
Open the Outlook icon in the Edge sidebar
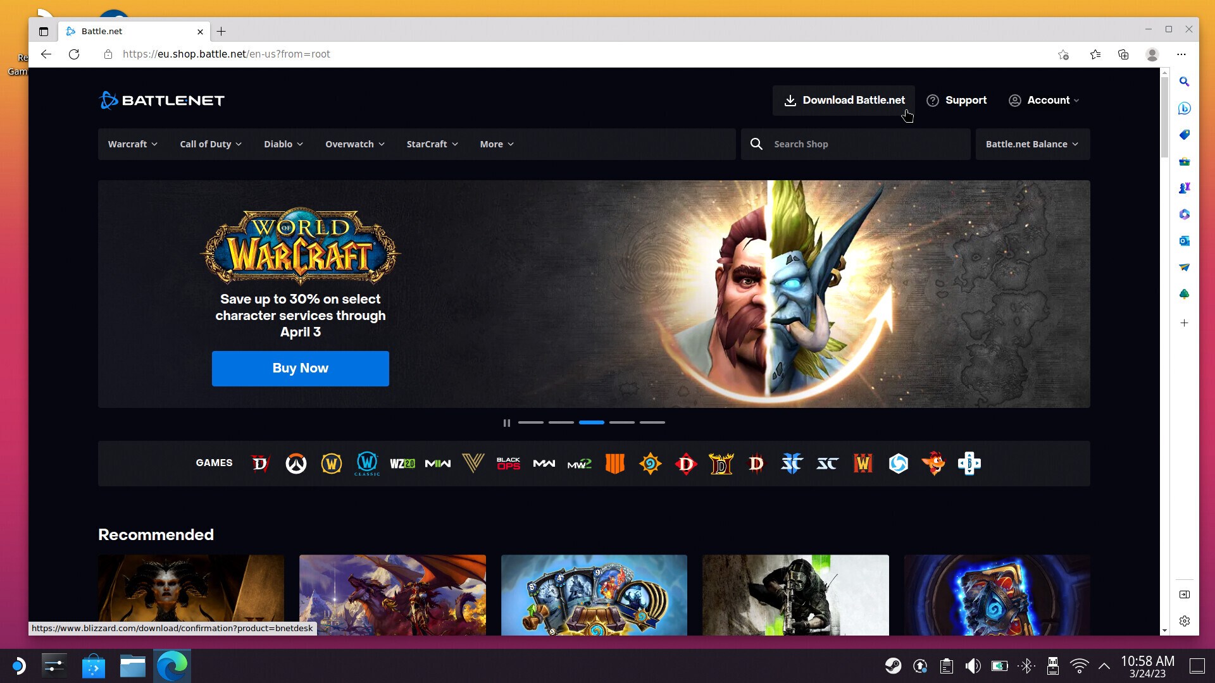tap(1184, 241)
